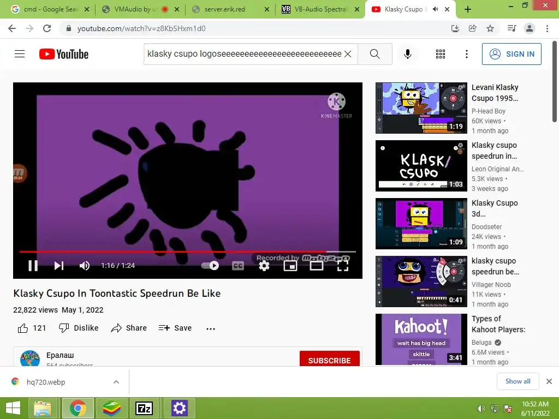
Task: Switch to miniplayer mode
Action: point(290,266)
